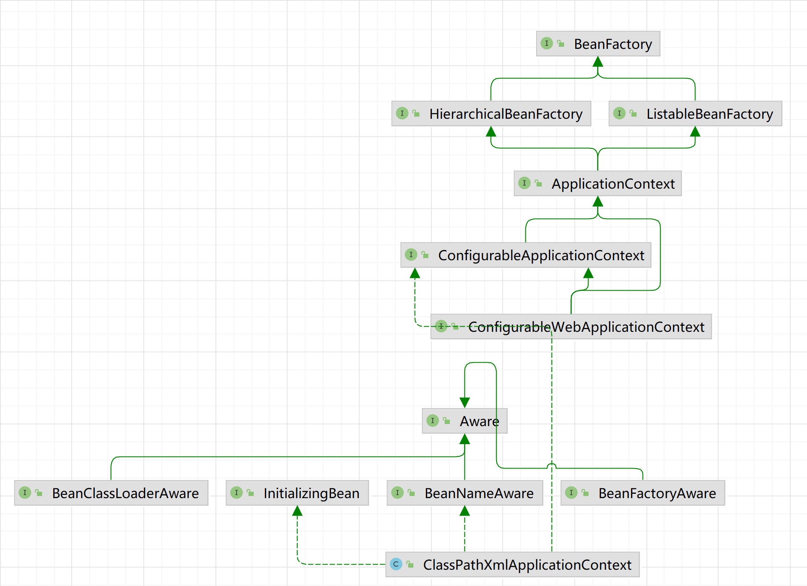Click the lock icon beside BeanNameAware

411,493
